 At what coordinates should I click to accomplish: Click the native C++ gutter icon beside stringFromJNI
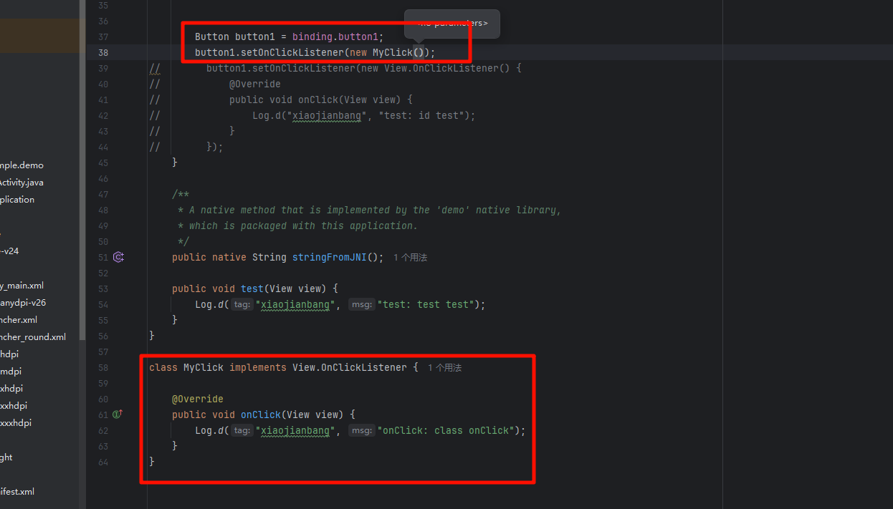coord(118,258)
